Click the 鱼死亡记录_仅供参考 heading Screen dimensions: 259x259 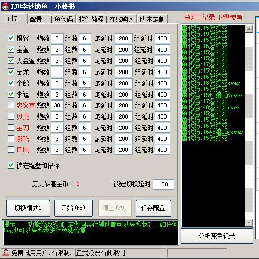213,17
